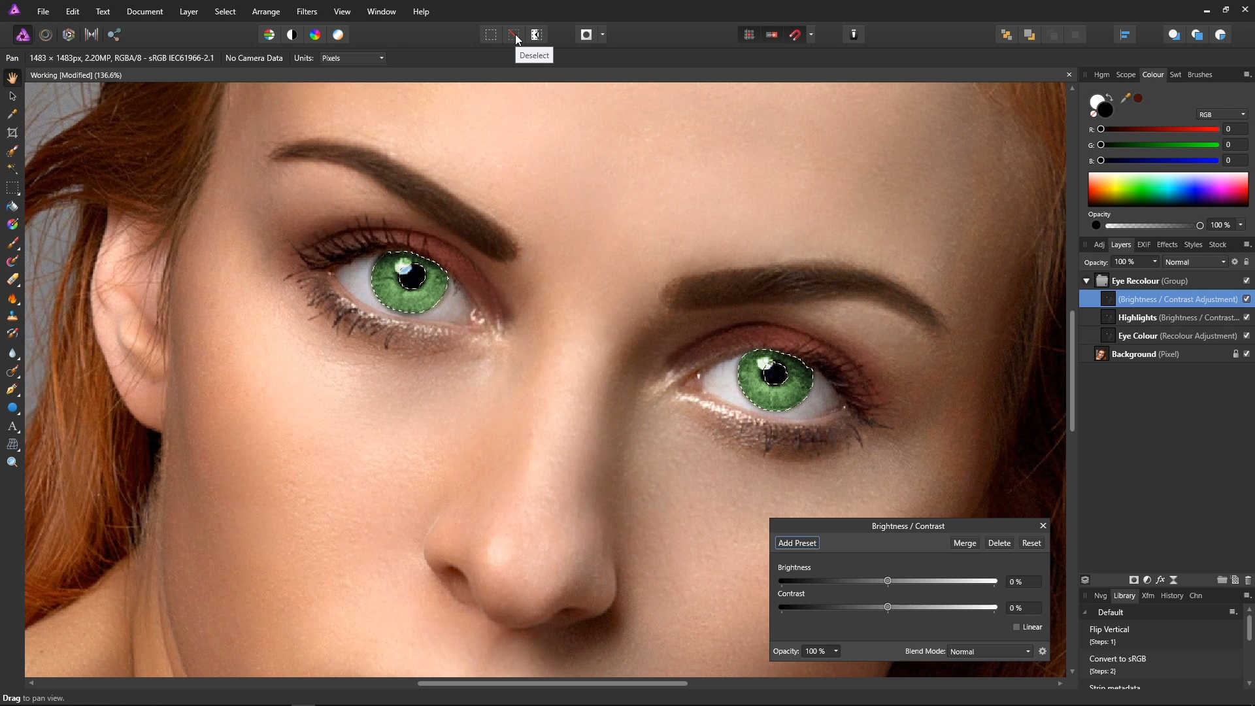Switch to the History tab

pos(1171,596)
